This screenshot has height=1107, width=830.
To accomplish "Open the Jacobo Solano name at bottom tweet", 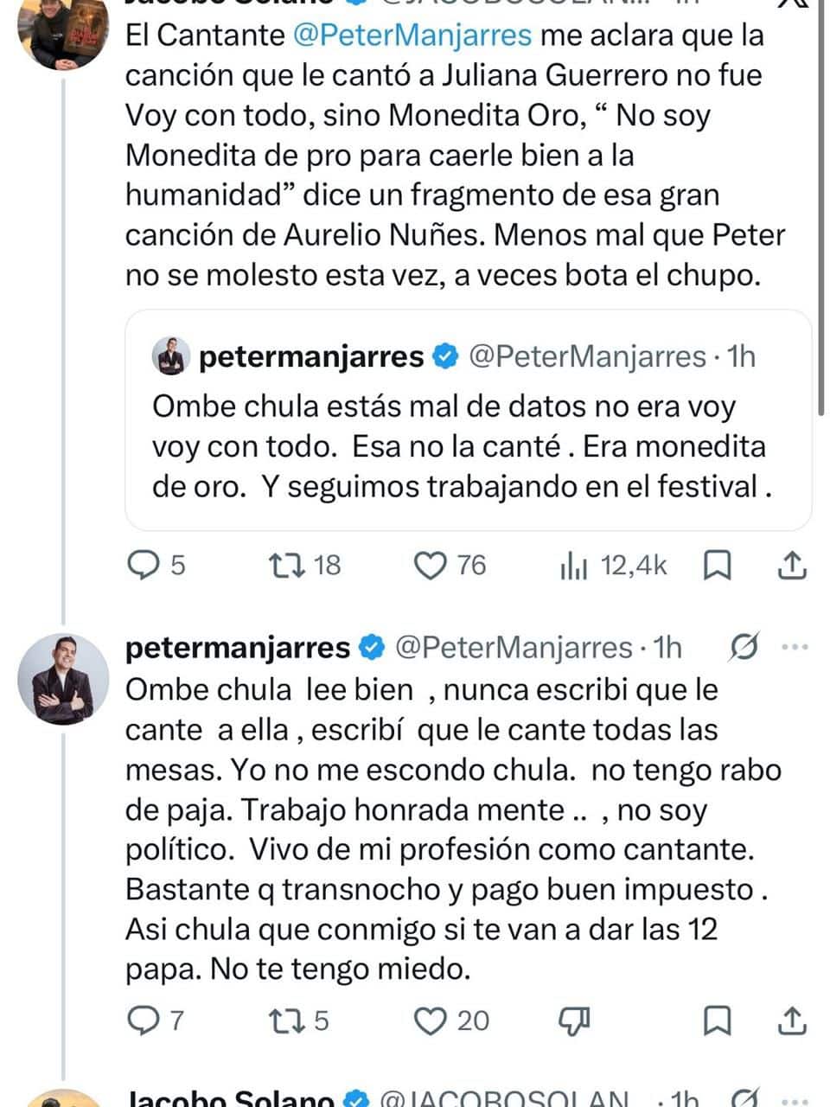I will 230,1097.
